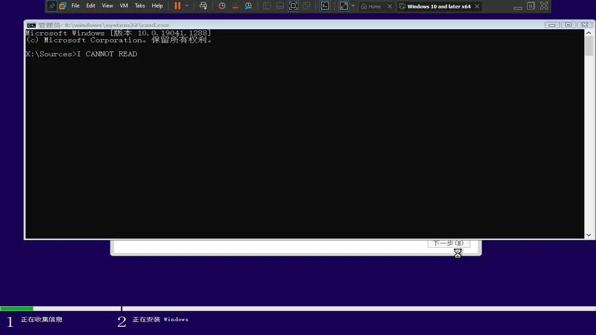Restore the VMware window size
The height and width of the screenshot is (335, 596).
[x=531, y=6]
